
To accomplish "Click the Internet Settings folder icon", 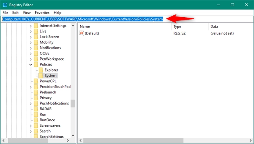I will point(36,26).
